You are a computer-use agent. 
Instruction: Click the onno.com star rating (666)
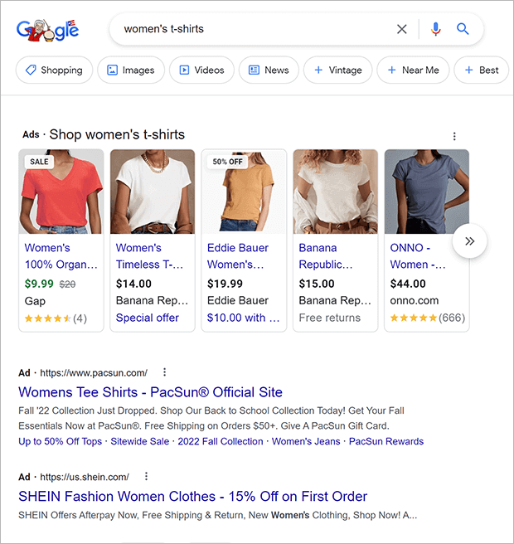pos(427,318)
